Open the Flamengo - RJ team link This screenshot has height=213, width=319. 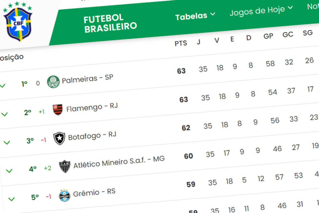pos(92,107)
